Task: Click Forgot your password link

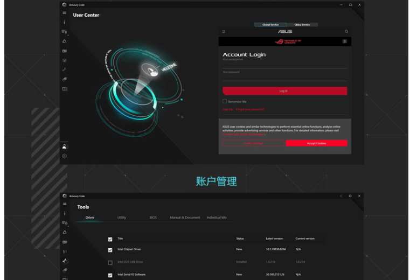Action: (250, 109)
